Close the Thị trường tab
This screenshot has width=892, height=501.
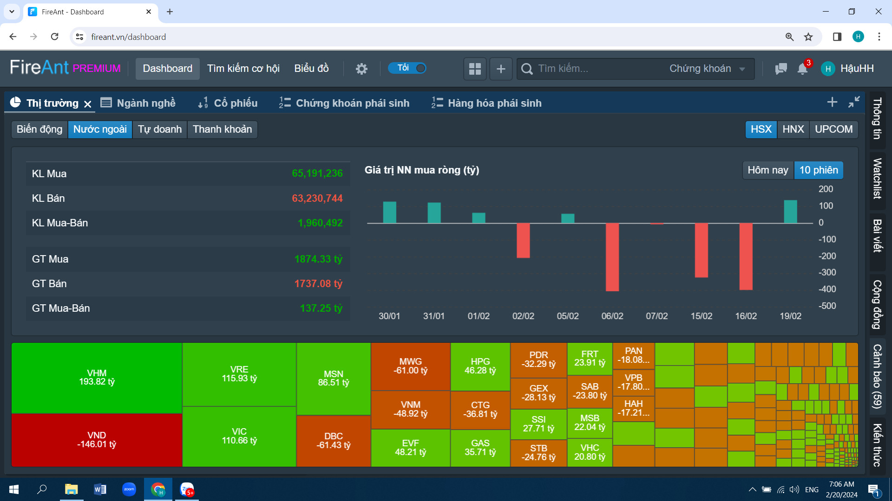tap(88, 104)
